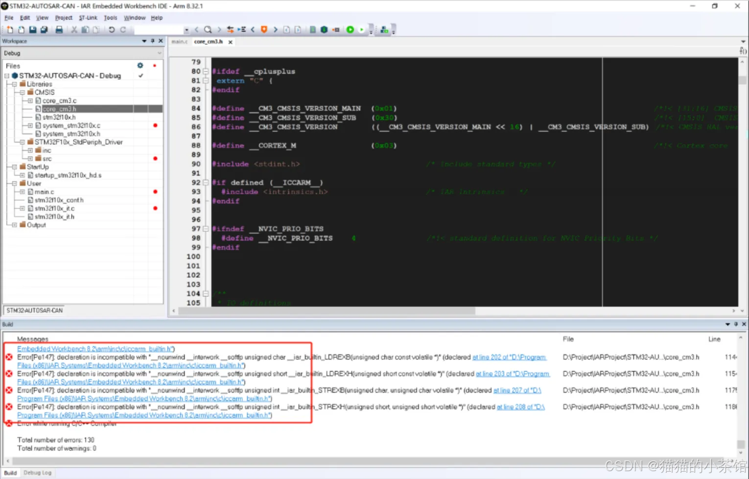Navigate forward in editor history
This screenshot has width=749, height=479.
pos(298,30)
